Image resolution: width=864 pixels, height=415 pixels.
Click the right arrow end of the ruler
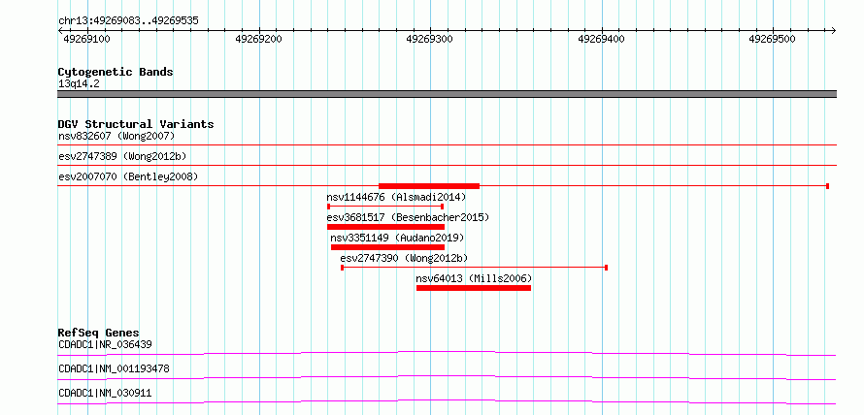833,30
